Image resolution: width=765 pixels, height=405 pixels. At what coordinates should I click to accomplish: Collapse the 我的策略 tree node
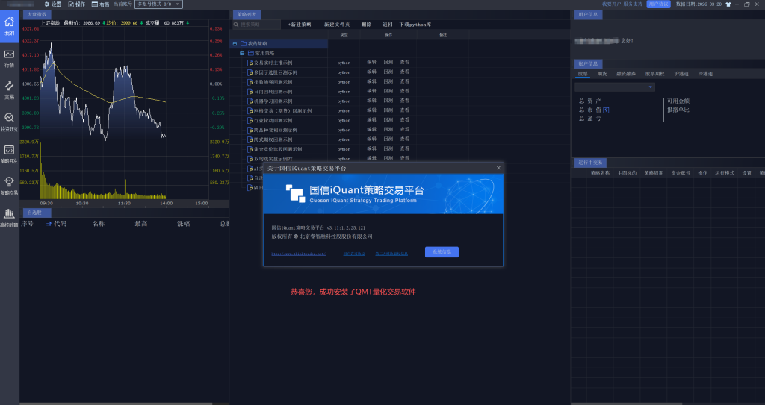[x=235, y=43]
